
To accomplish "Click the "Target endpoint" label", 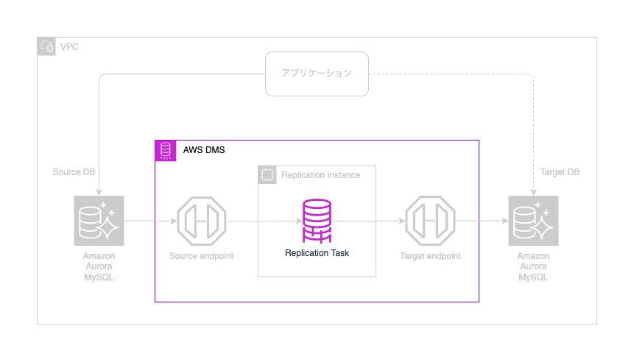I will tap(430, 256).
